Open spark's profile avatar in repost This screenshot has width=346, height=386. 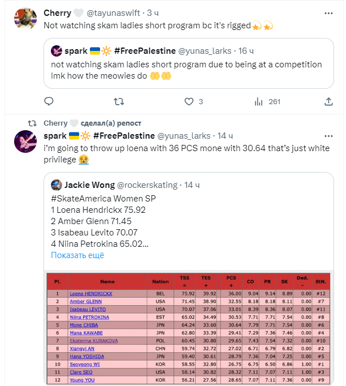pyautogui.click(x=25, y=143)
